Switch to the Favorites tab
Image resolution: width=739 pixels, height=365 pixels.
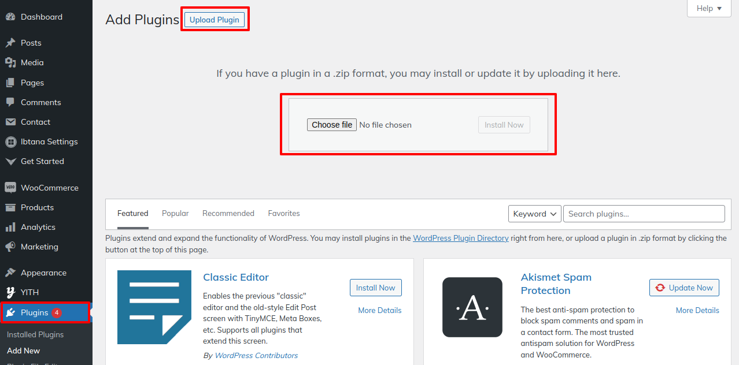point(284,214)
